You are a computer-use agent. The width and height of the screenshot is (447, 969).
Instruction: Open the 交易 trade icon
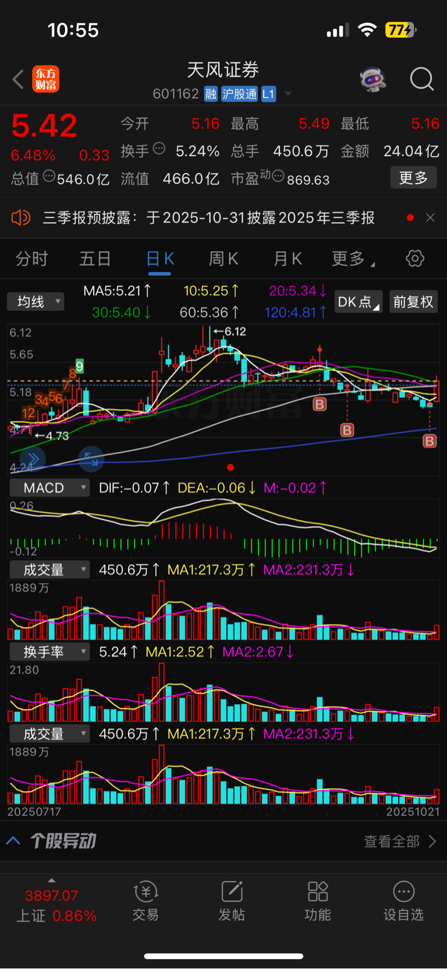pos(146,892)
